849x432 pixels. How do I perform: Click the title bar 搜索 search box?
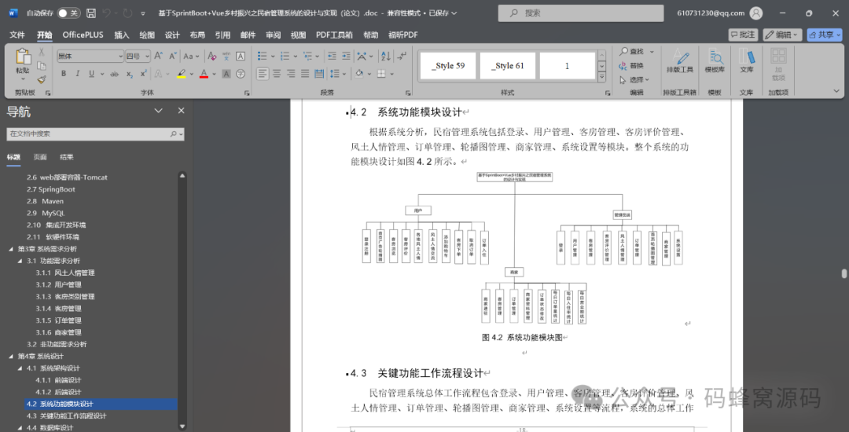tap(581, 13)
